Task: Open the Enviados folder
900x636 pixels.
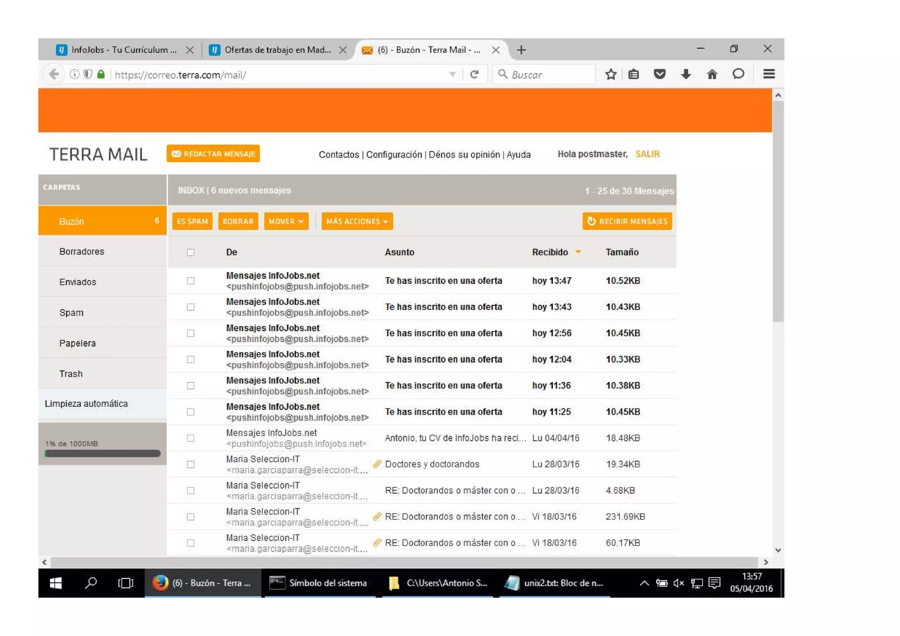Action: [78, 282]
